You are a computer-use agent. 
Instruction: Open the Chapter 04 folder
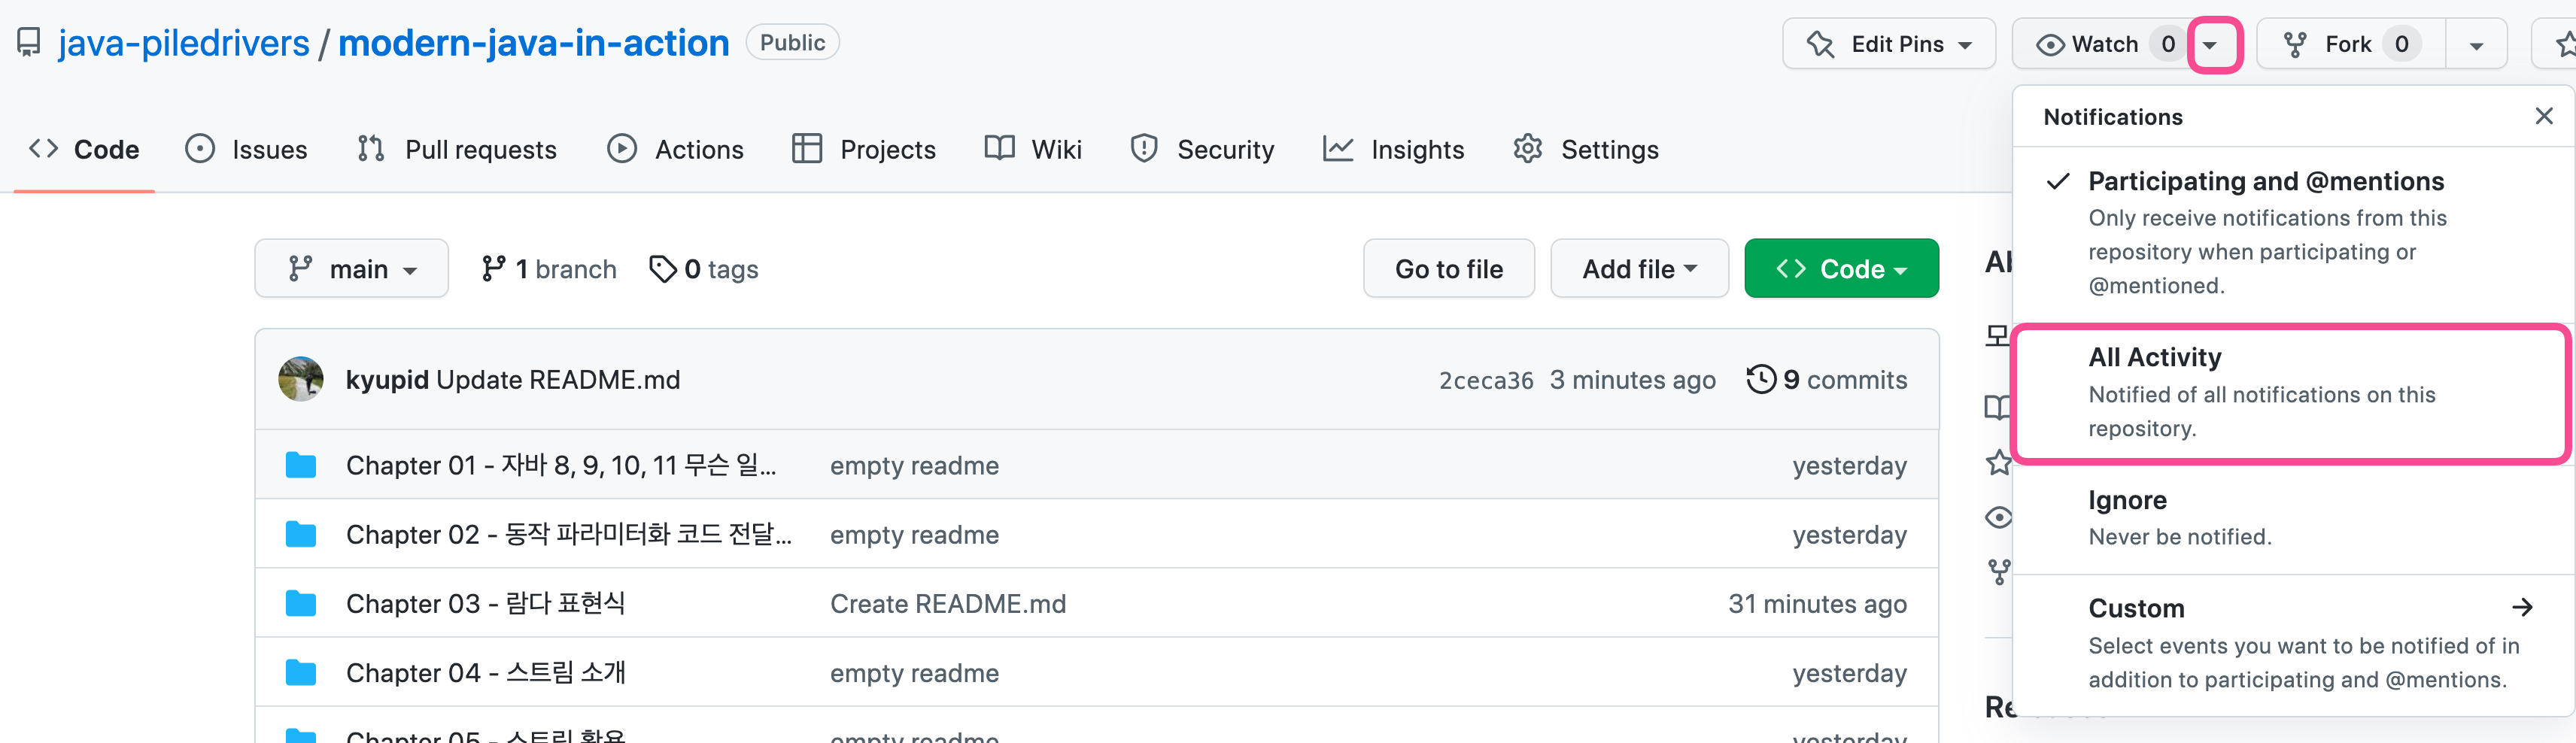click(x=486, y=672)
